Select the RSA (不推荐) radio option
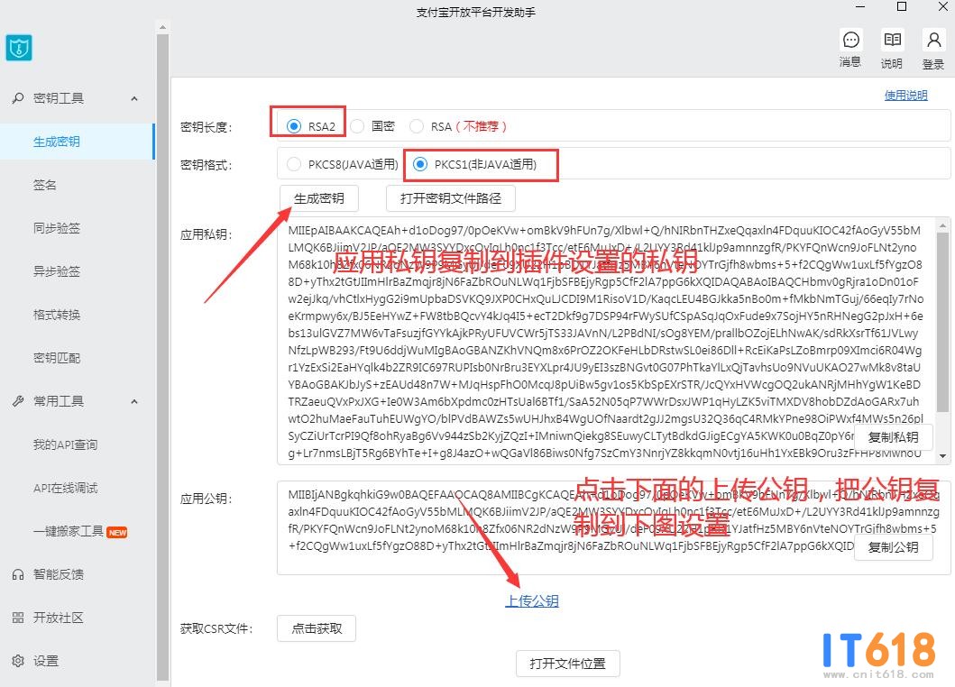 pyautogui.click(x=417, y=126)
